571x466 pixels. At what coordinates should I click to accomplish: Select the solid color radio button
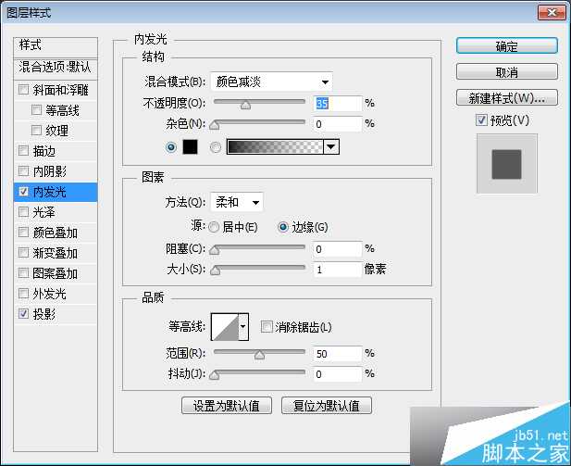171,147
